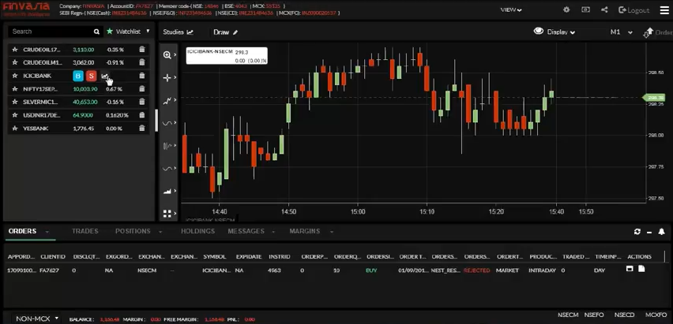The height and width of the screenshot is (324, 673).
Task: Open chart icon on ICICIBANK row
Action: coord(105,76)
